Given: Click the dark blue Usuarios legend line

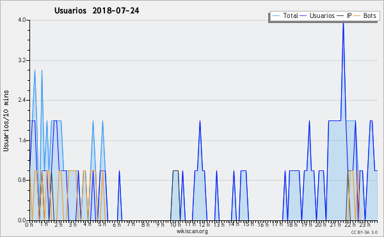Looking at the screenshot, I should tap(303, 16).
